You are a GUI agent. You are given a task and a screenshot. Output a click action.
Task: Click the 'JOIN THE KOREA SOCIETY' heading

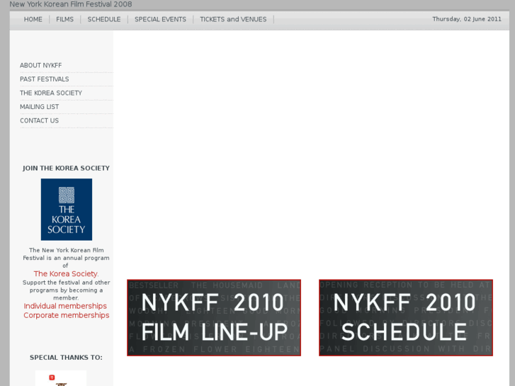point(66,168)
